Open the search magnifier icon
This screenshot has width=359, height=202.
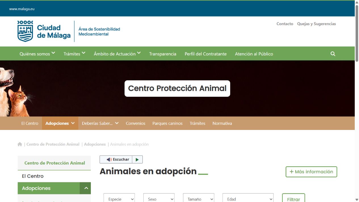click(333, 54)
